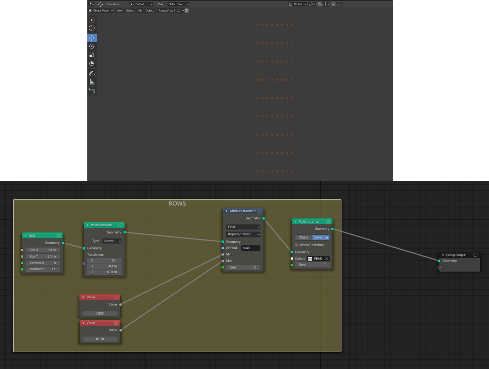
Task: Select the Move tool in viewport toolbar
Action: 92,38
